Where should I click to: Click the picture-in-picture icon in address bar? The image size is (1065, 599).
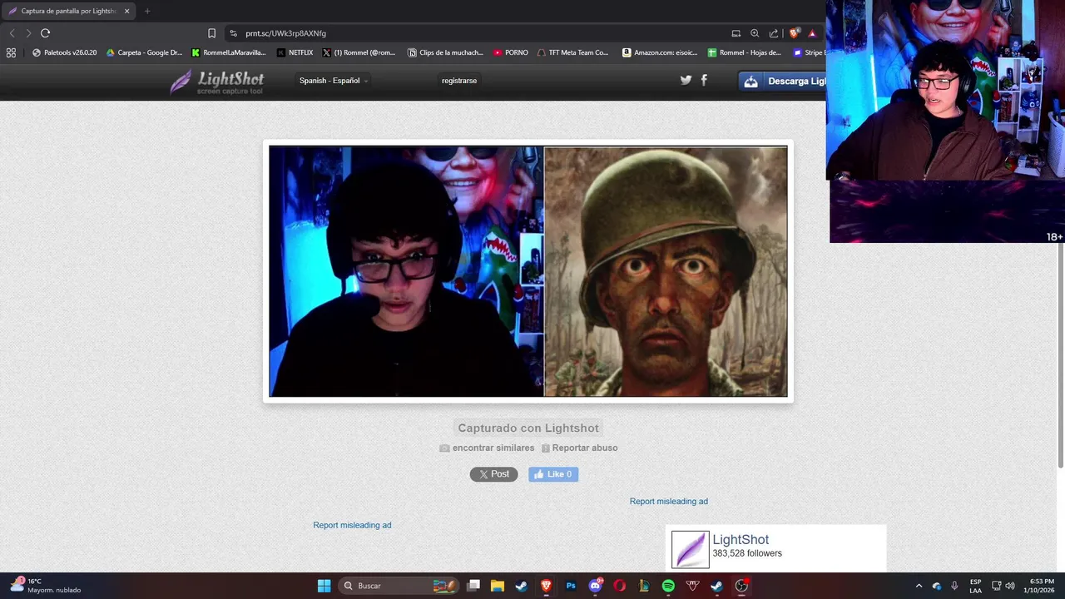pos(736,33)
